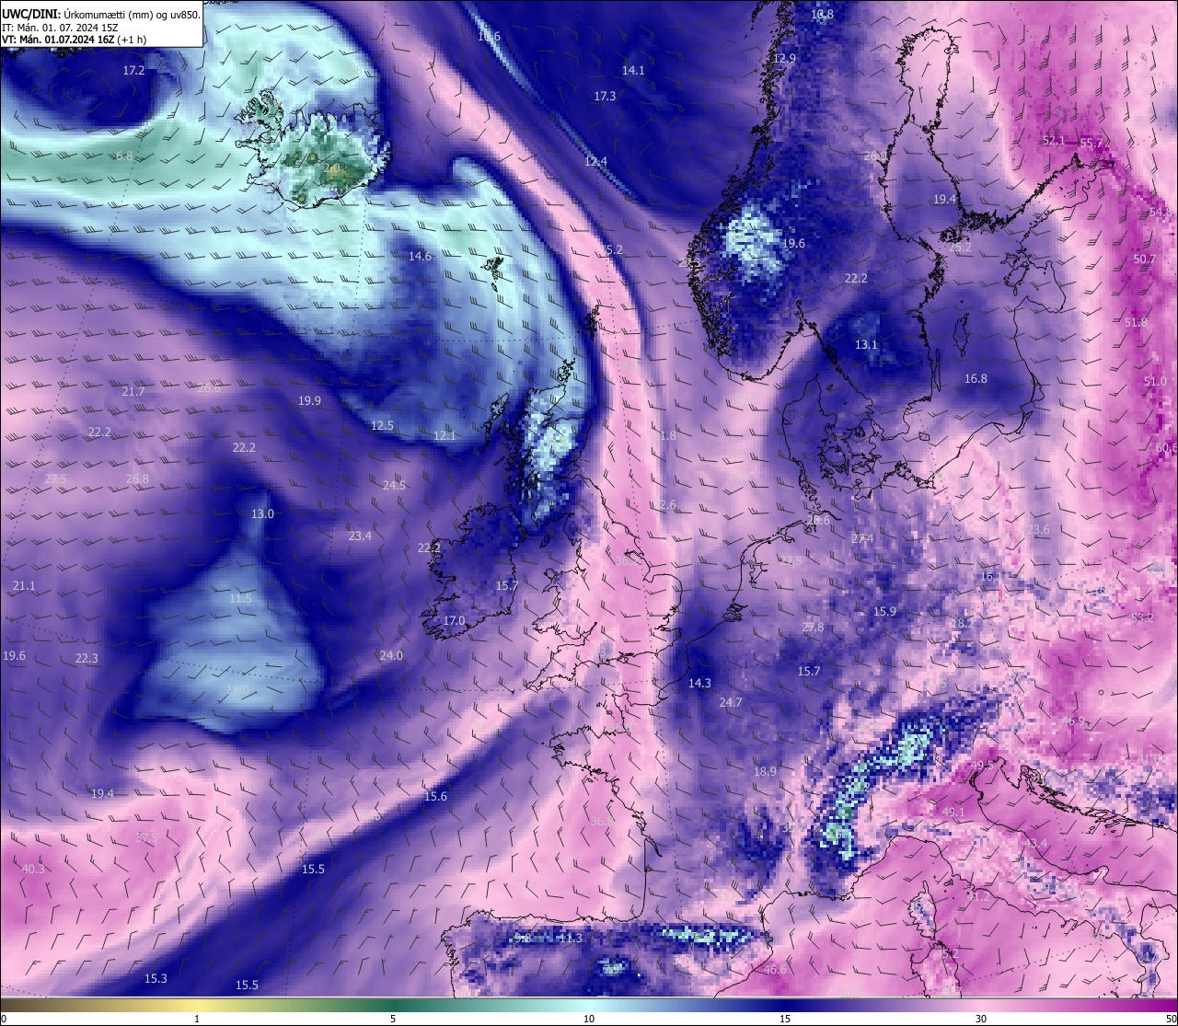Click the map value "15.9"
Screen dimensions: 1178x1026
[x=884, y=612]
